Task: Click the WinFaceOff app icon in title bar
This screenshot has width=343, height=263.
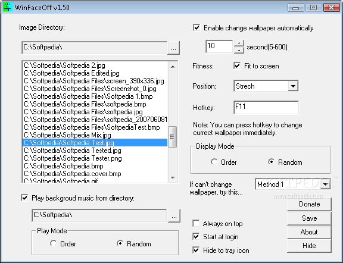Action: [x=7, y=7]
